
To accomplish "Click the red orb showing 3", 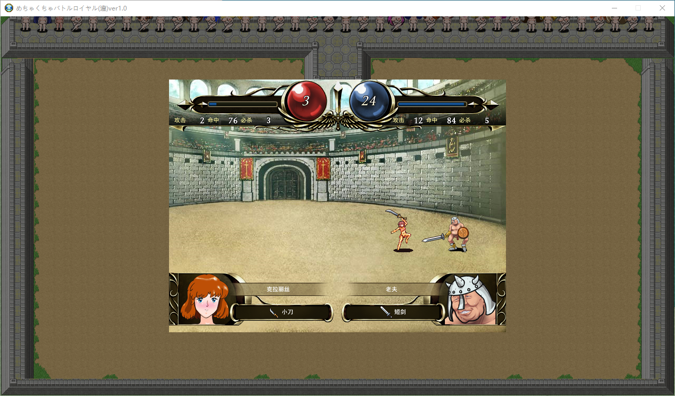I will (x=305, y=101).
